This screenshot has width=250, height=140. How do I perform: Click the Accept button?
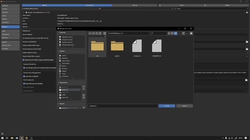(167, 106)
